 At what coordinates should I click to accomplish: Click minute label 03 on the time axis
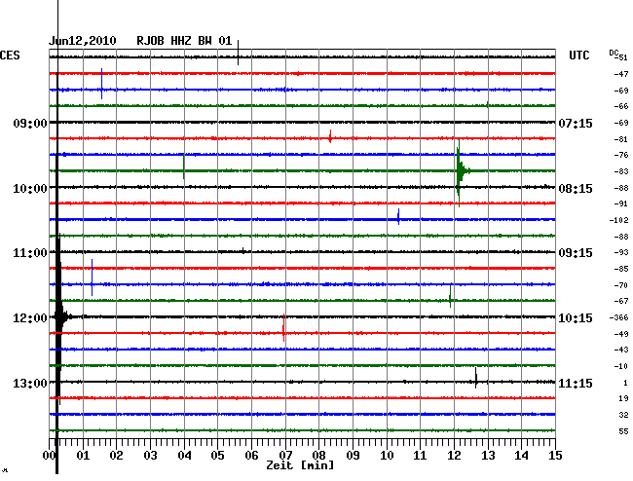[x=150, y=455]
